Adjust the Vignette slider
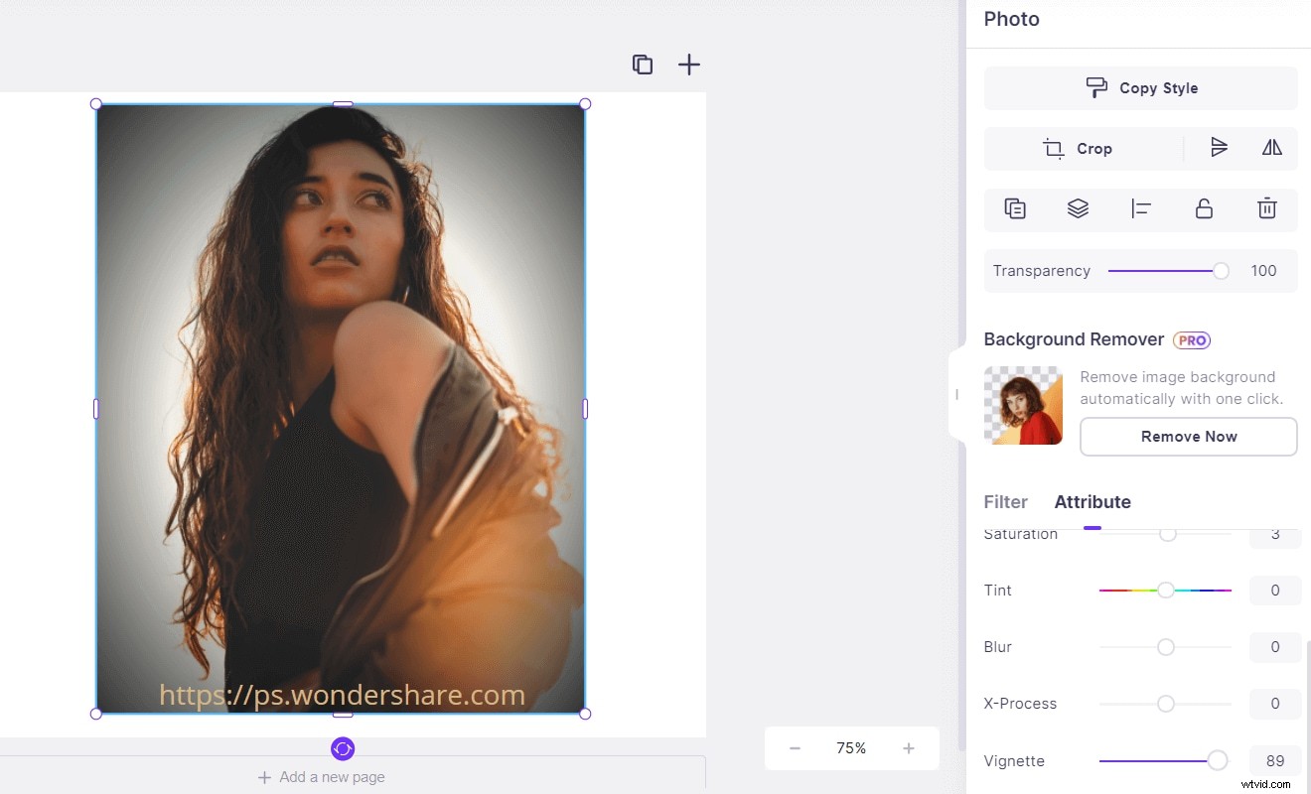The height and width of the screenshot is (794, 1311). tap(1217, 760)
